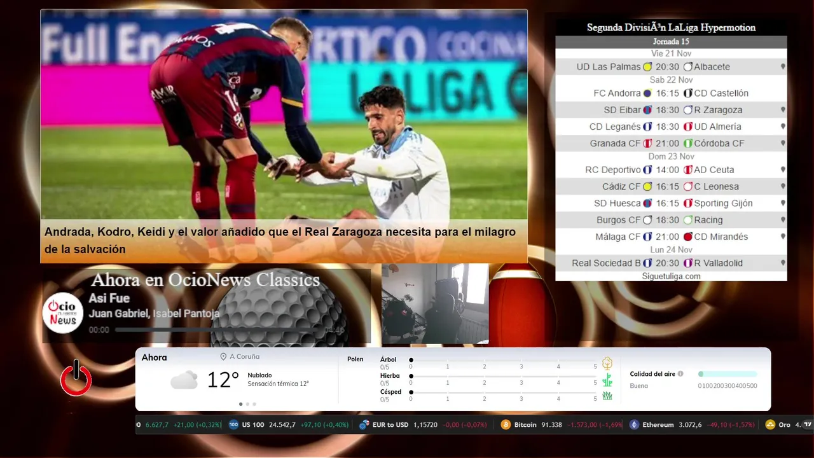This screenshot has width=814, height=458.
Task: Click the song title Asi Fue
Action: pyautogui.click(x=109, y=298)
